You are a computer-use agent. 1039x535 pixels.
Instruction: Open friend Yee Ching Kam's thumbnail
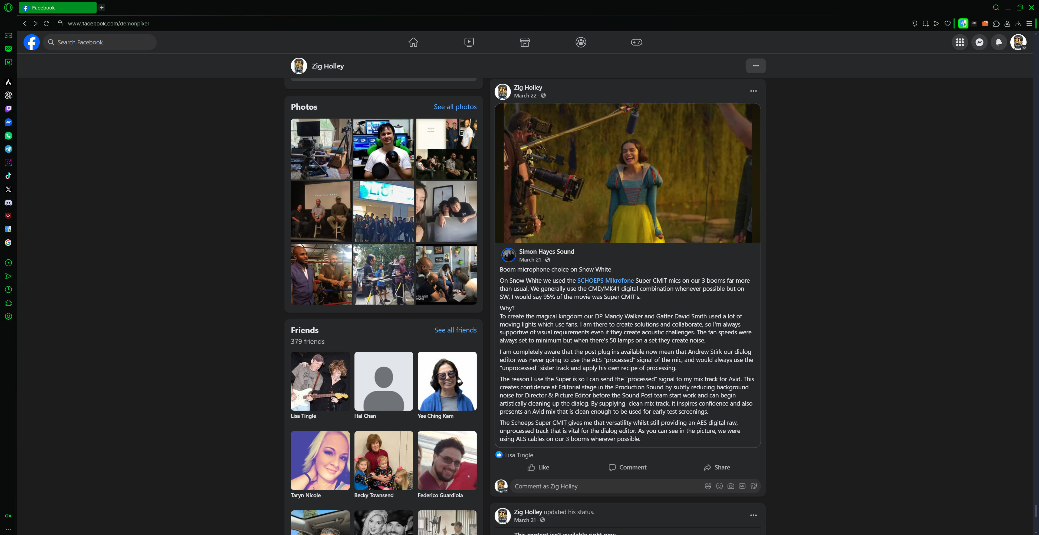(447, 381)
